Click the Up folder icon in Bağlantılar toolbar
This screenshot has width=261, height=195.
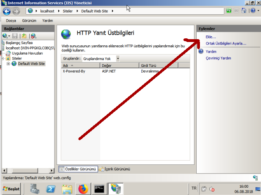pyautogui.click(x=24, y=36)
